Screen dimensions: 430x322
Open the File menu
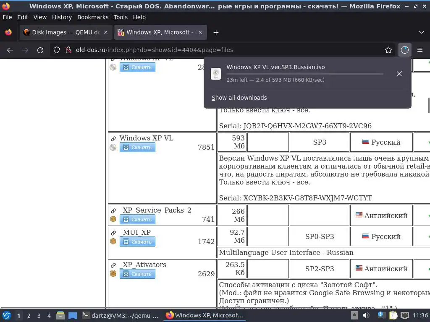coord(7,17)
